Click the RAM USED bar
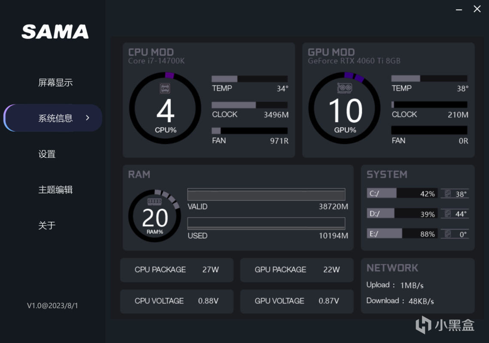 (266, 223)
